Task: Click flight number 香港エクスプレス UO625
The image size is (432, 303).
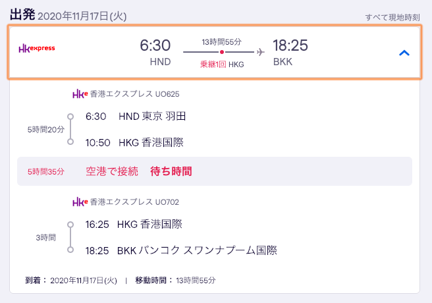Action: [x=135, y=94]
